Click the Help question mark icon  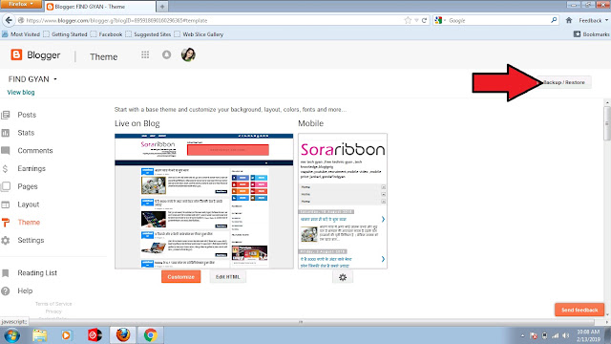pos(6,290)
